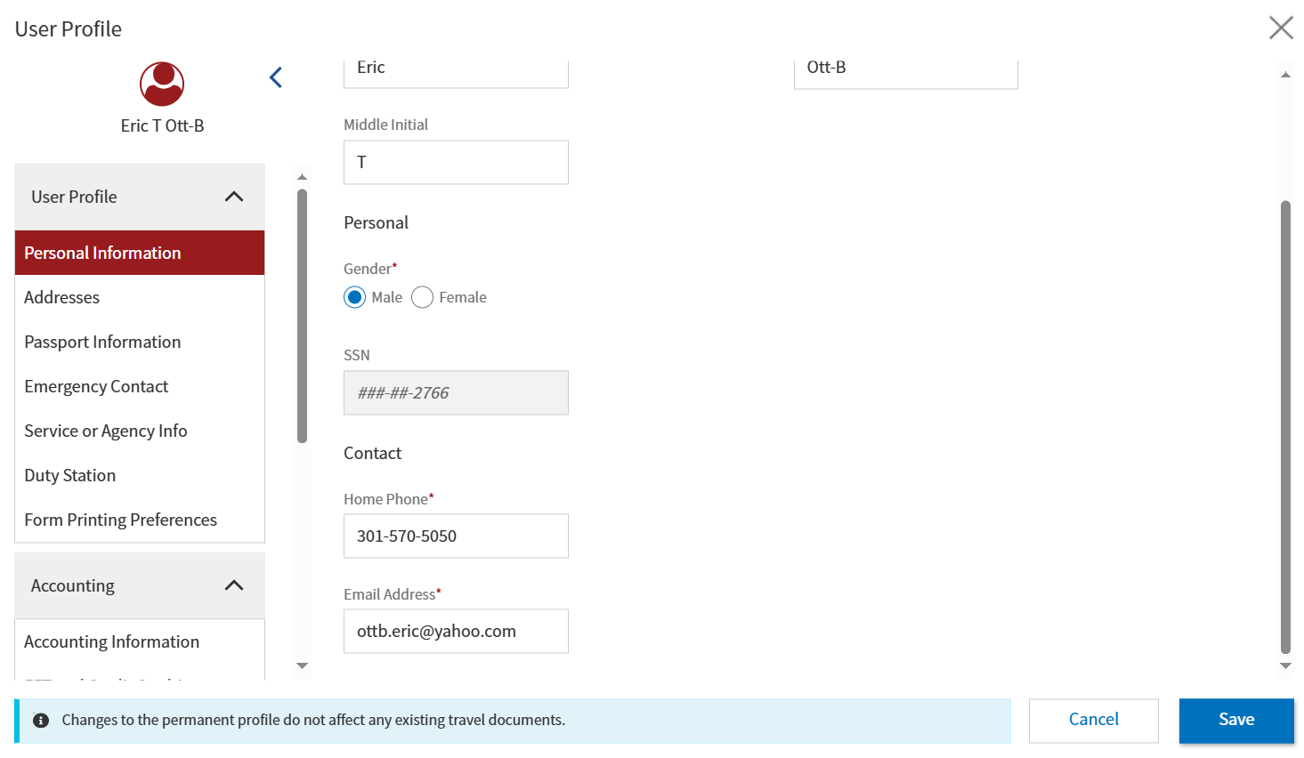This screenshot has width=1304, height=758.
Task: Save the profile changes
Action: (1235, 720)
